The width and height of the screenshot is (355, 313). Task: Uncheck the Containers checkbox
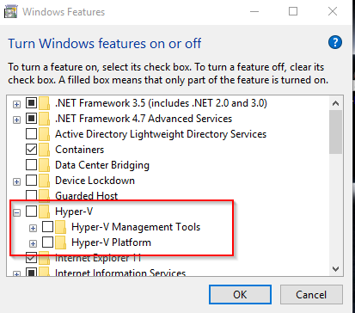click(31, 149)
